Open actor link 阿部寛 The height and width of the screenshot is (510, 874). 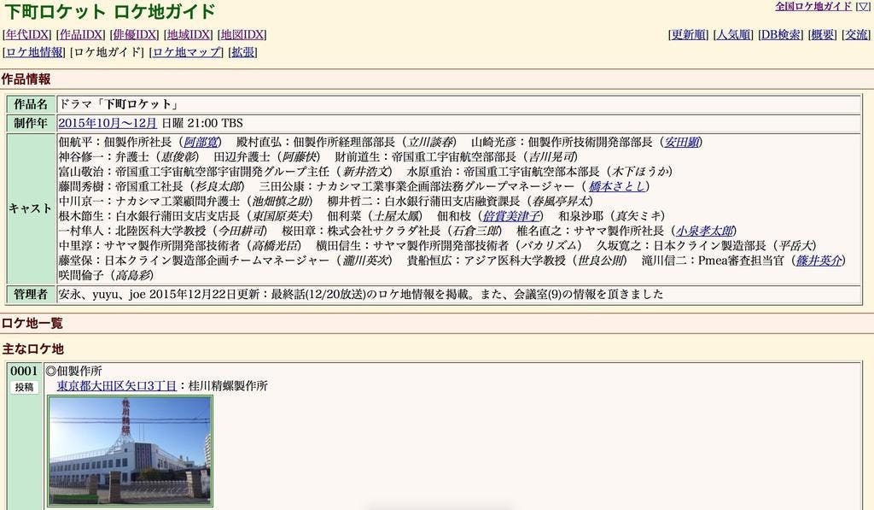pyautogui.click(x=200, y=143)
